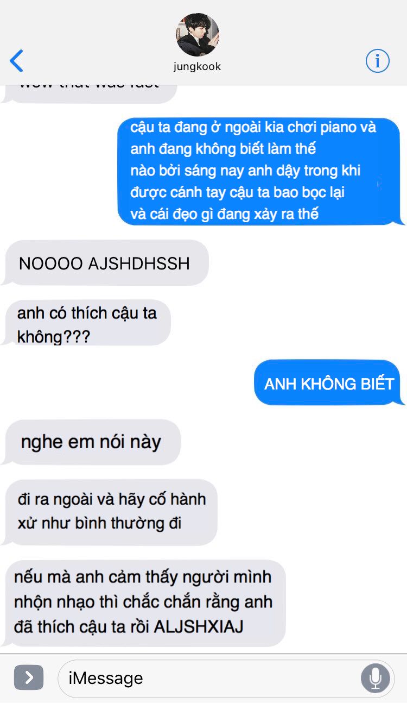
Task: Open the contact info icon
Action: point(377,60)
